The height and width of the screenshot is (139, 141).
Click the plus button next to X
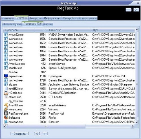point(45,134)
